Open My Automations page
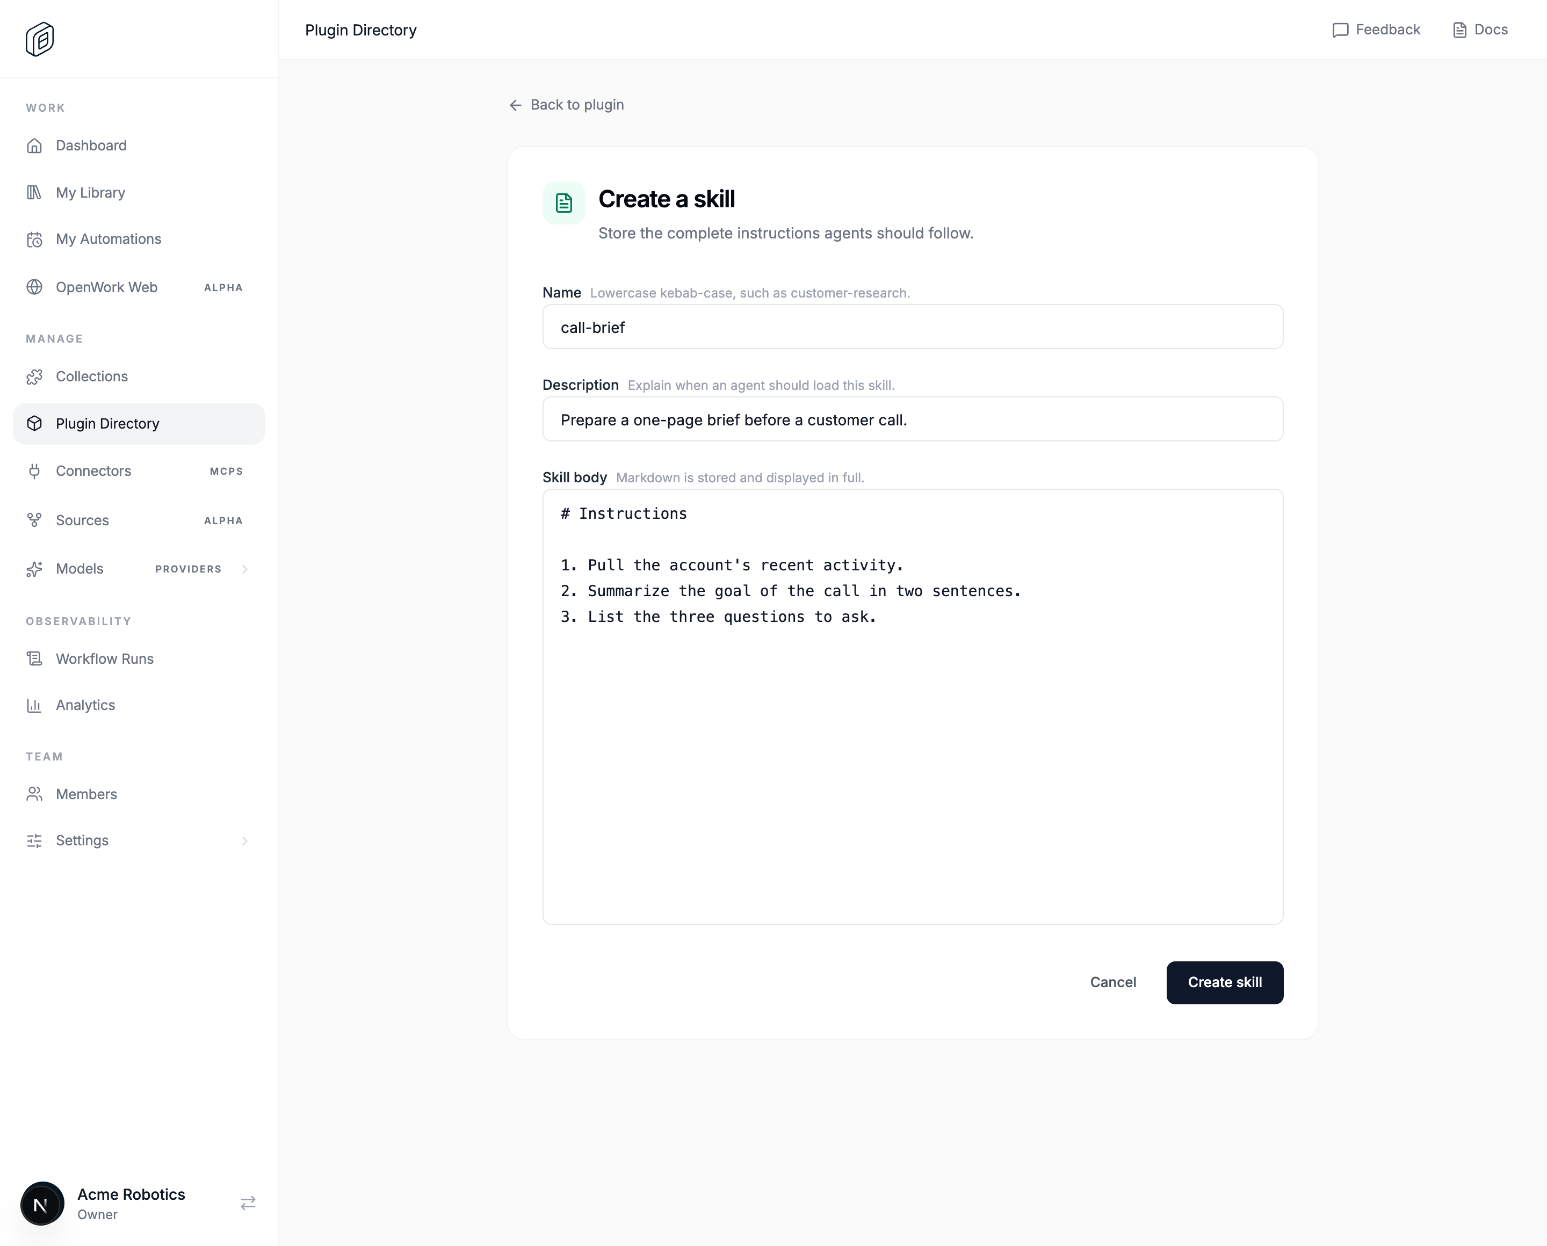 coord(139,239)
